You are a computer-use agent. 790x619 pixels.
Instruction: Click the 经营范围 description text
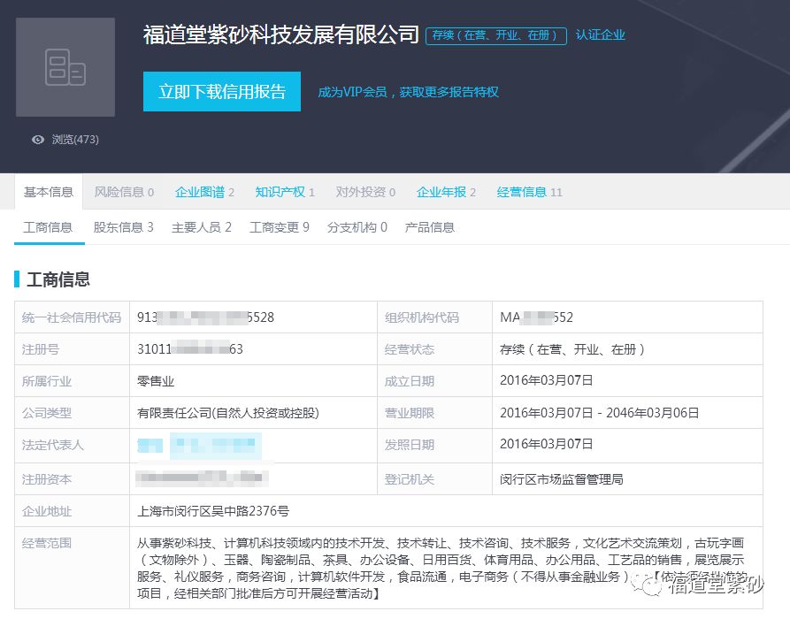pyautogui.click(x=441, y=568)
